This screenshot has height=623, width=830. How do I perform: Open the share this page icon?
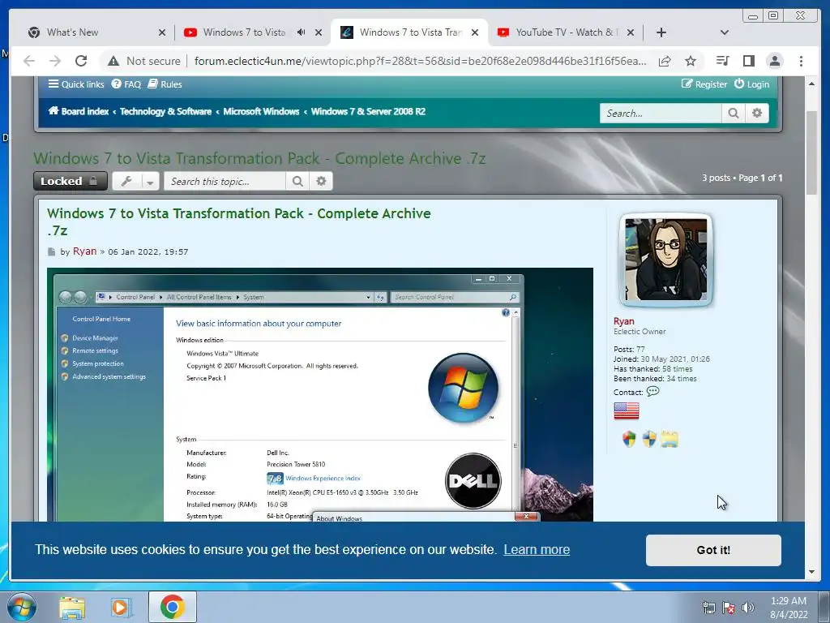665,61
